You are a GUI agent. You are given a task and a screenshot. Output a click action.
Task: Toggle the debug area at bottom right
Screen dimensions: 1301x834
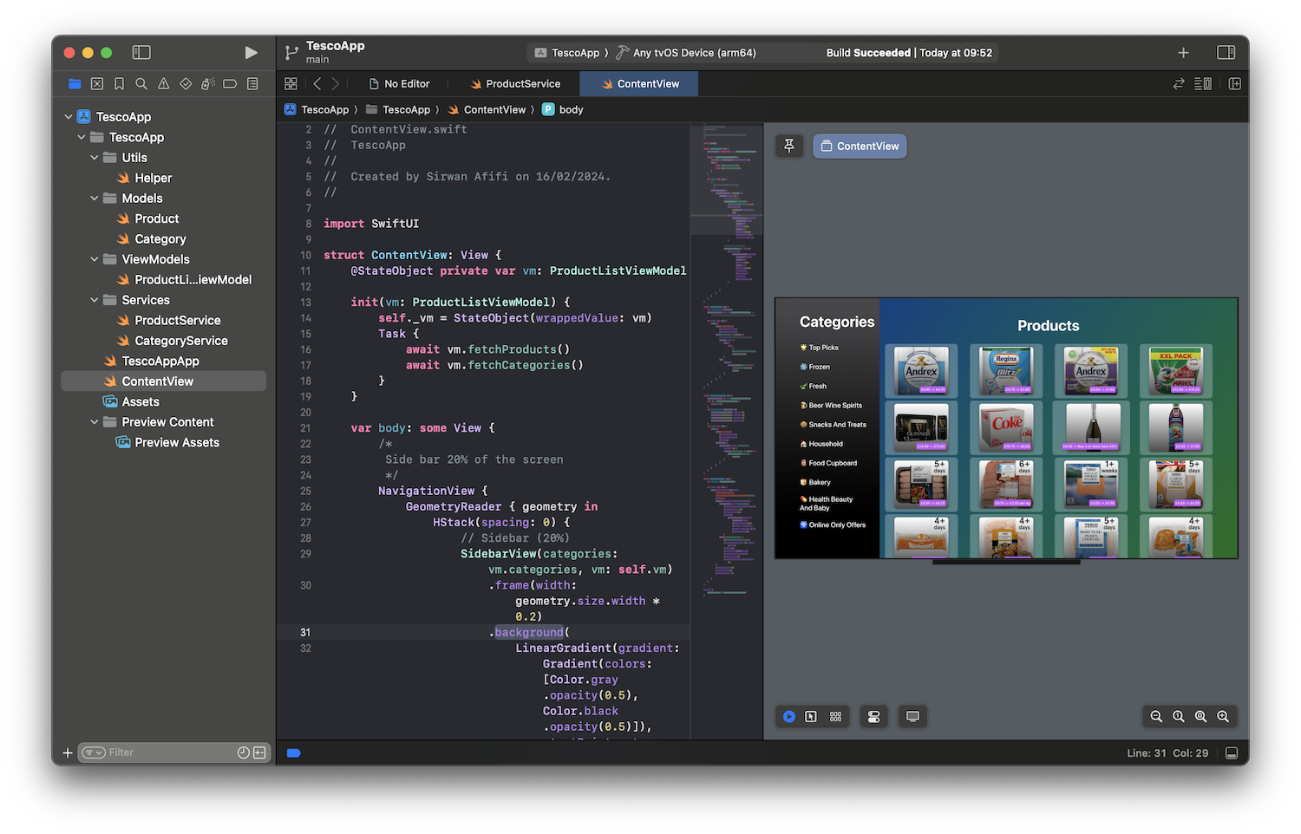(1232, 753)
